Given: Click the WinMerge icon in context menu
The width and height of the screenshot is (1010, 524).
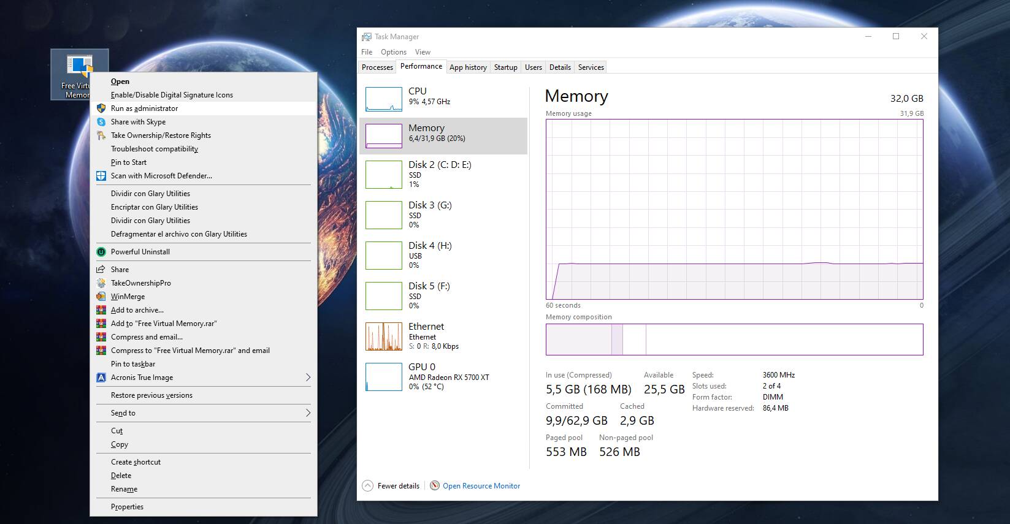Looking at the screenshot, I should (x=101, y=297).
